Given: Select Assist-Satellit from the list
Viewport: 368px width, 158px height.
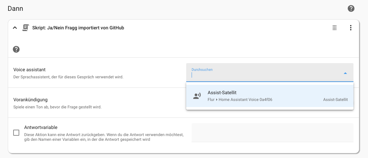Looking at the screenshot, I should coord(270,96).
